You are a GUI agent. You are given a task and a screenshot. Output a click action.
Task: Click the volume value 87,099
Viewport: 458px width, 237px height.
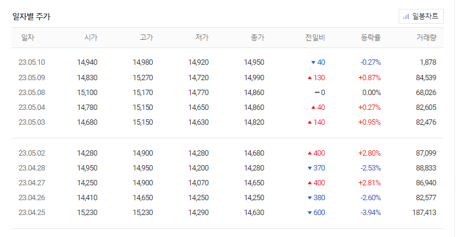pyautogui.click(x=426, y=153)
